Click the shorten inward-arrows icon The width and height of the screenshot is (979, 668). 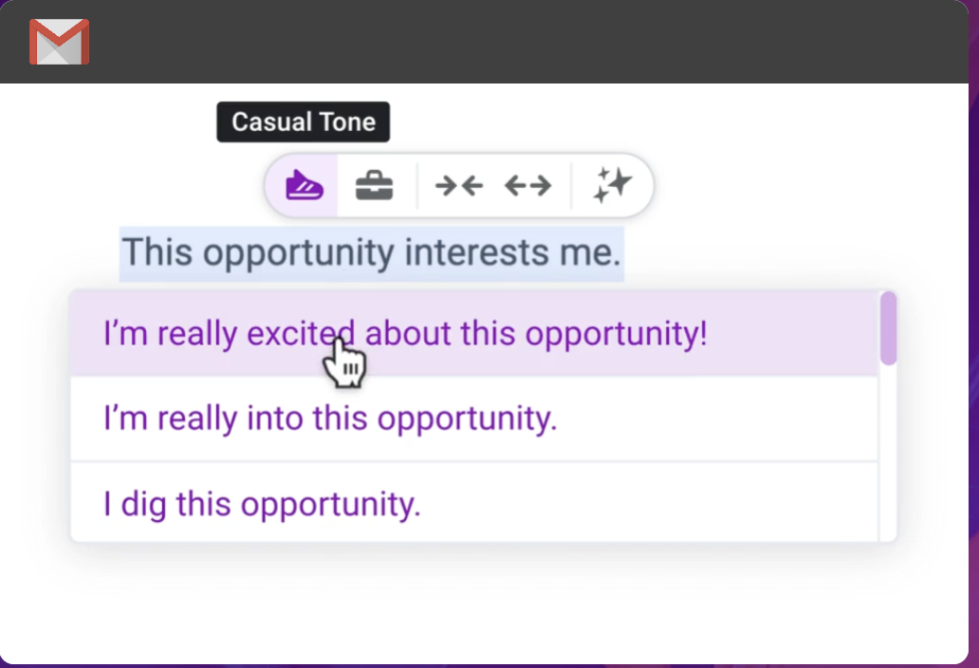pos(458,185)
